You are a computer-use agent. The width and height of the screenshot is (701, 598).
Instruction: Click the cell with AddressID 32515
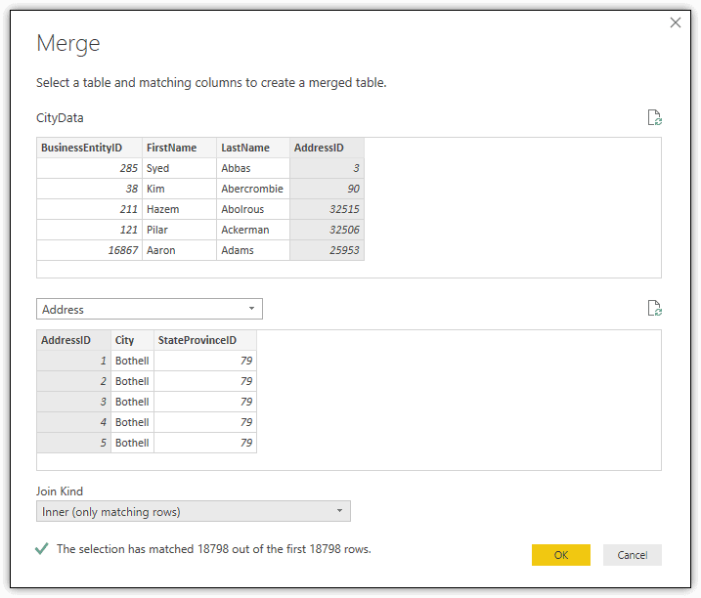coord(327,209)
